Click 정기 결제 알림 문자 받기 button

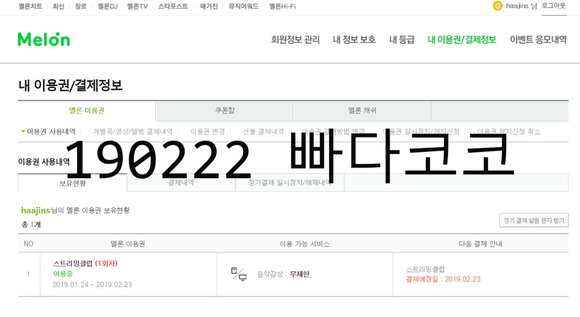click(534, 221)
